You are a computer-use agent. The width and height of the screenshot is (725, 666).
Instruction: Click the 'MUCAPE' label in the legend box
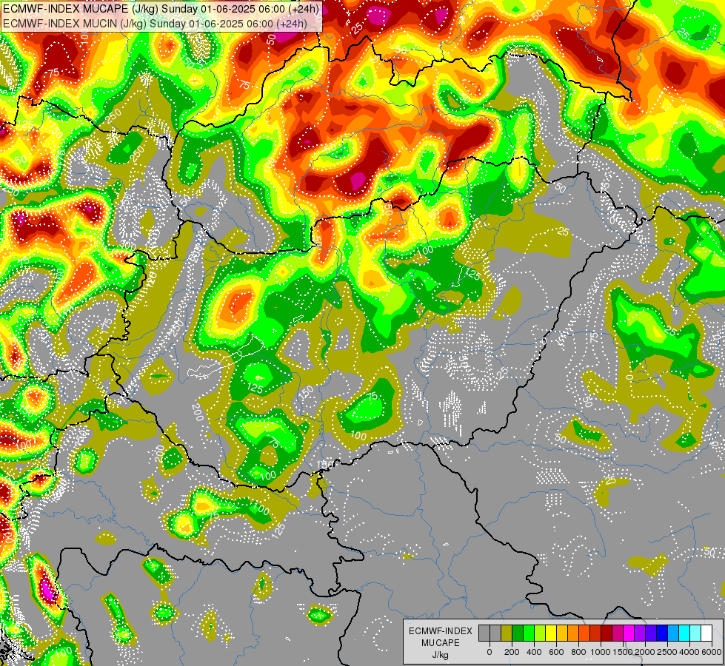(x=441, y=643)
